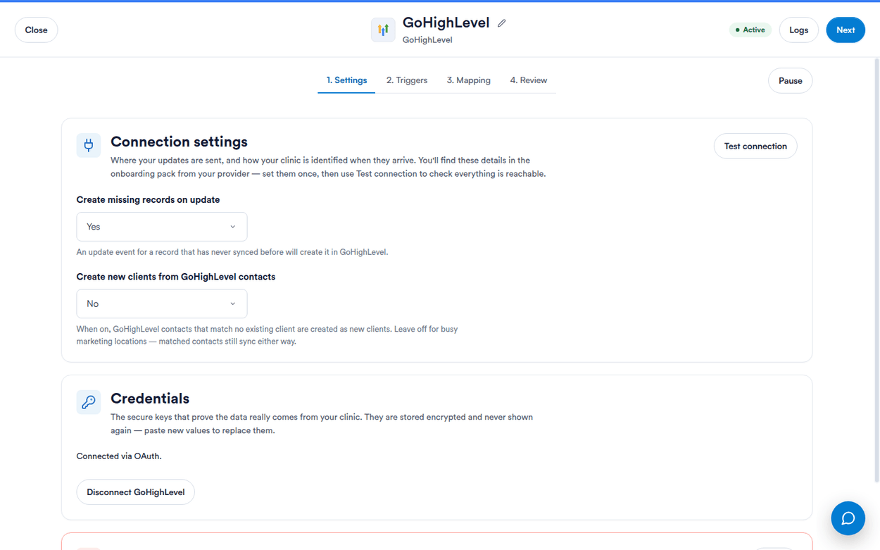Open 'Create missing records on update' dropdown
Viewport: 880px width, 550px height.
point(162,227)
